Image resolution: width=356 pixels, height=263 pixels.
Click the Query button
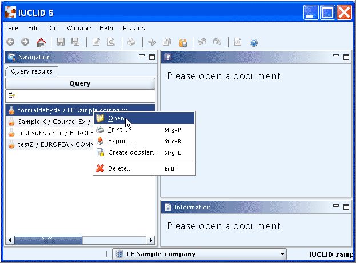(80, 83)
